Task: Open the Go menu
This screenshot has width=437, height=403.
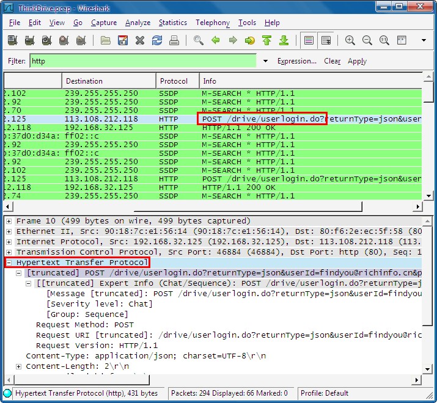Action: (78, 23)
